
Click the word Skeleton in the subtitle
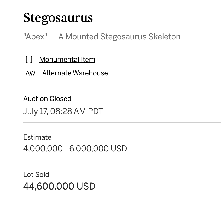point(164,37)
